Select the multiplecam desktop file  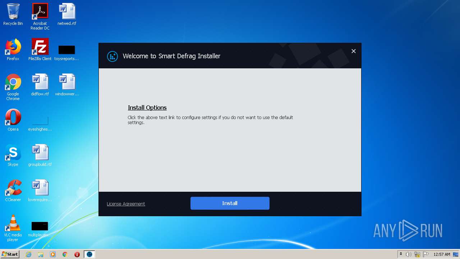[x=40, y=230]
